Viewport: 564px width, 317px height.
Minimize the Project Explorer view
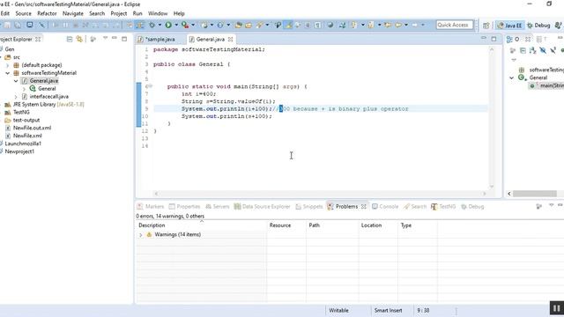(x=115, y=38)
